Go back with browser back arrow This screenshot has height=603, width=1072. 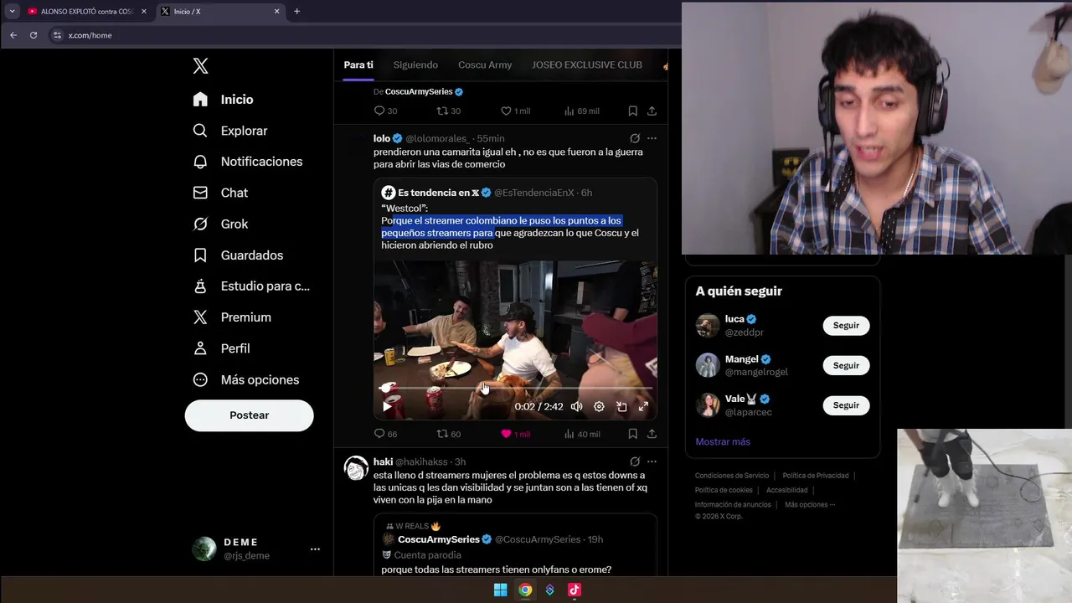pyautogui.click(x=13, y=35)
